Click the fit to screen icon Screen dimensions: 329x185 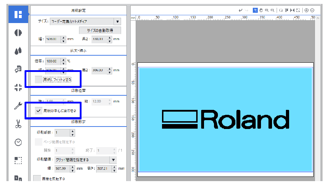298,10
